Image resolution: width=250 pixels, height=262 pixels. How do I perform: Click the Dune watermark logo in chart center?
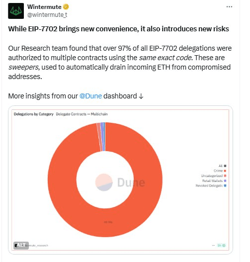click(120, 182)
